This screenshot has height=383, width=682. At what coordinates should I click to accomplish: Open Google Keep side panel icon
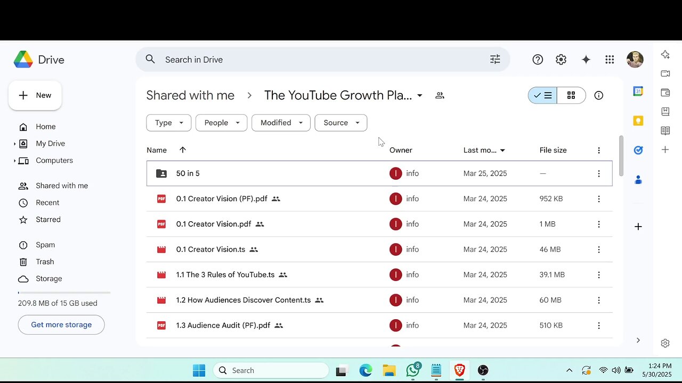click(638, 121)
